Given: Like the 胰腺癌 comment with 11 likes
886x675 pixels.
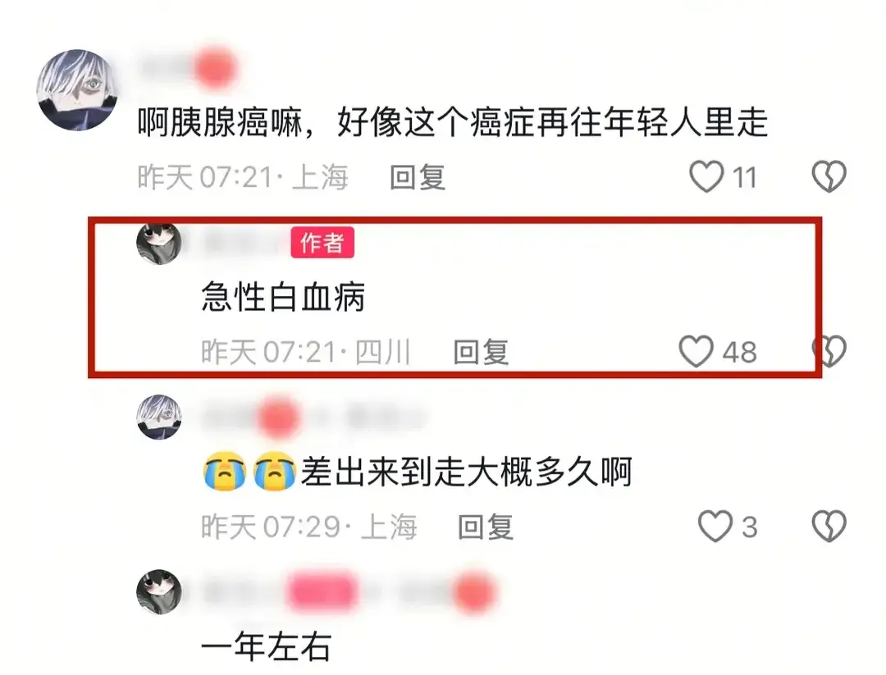Looking at the screenshot, I should point(706,176).
